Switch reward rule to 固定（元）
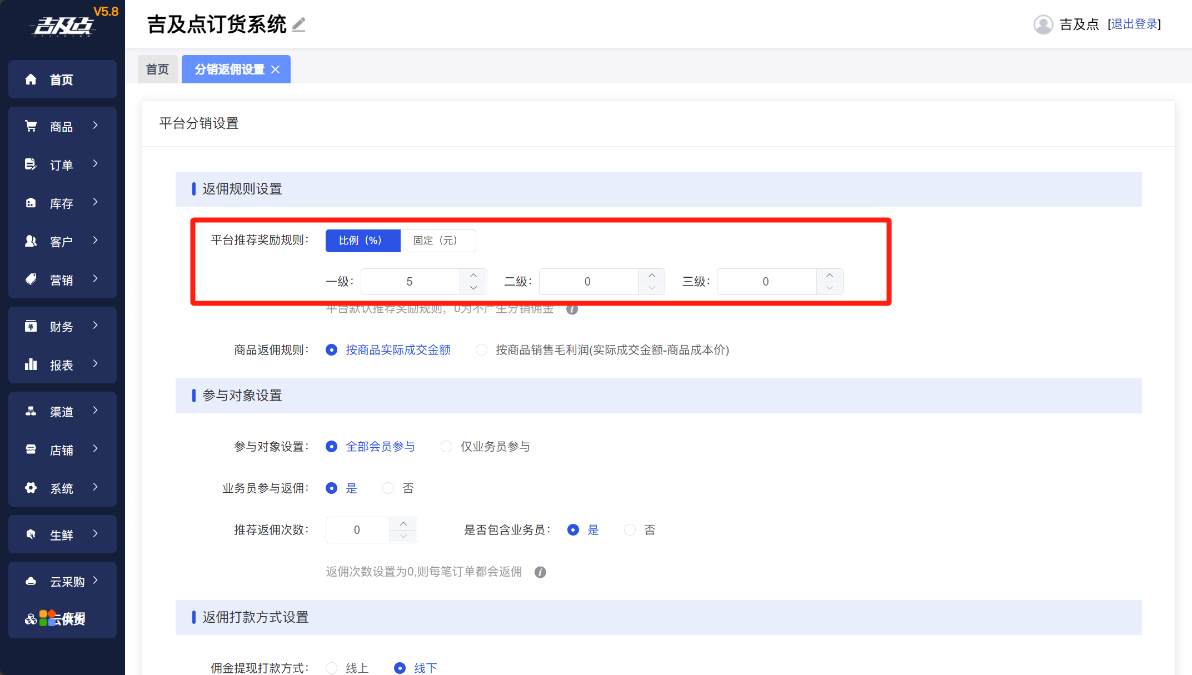This screenshot has width=1192, height=675. tap(435, 241)
